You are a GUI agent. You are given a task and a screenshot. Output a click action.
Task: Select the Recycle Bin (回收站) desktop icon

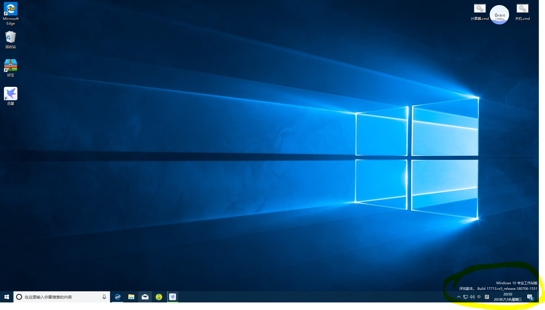11,40
